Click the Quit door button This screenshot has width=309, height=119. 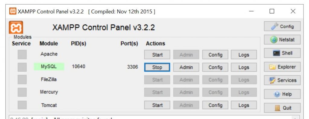pyautogui.click(x=282, y=108)
